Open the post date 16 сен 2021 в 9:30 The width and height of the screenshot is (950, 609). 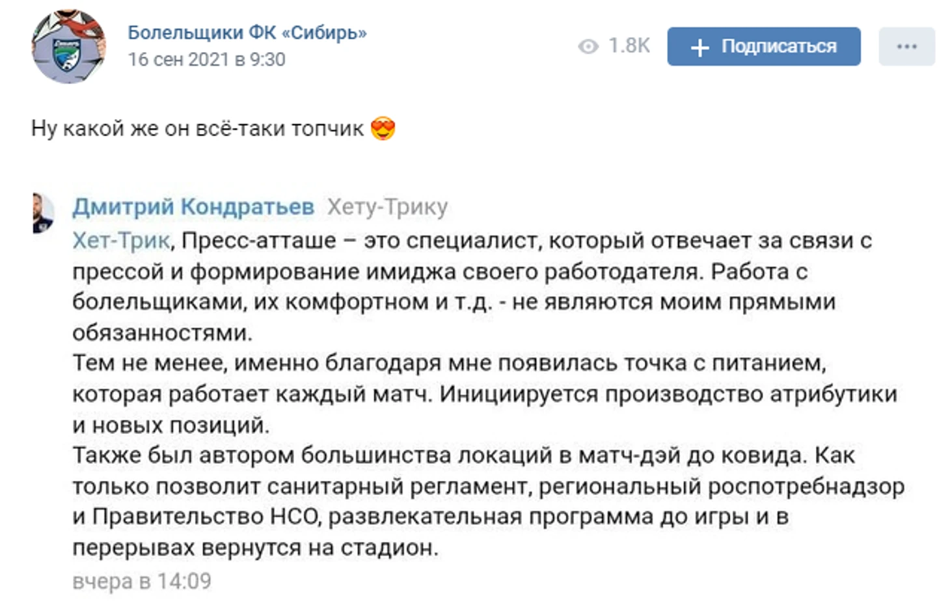(x=206, y=59)
